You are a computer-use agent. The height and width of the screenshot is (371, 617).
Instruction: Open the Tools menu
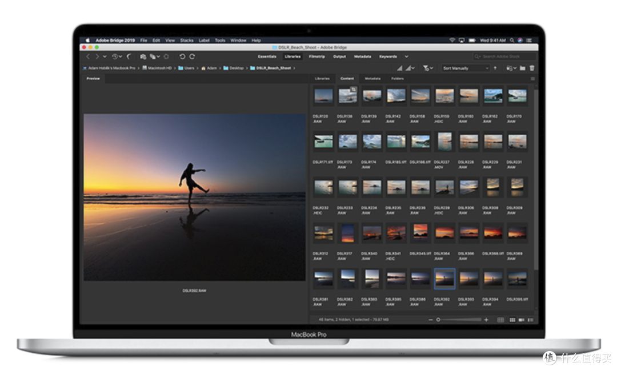point(220,40)
